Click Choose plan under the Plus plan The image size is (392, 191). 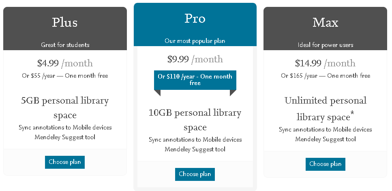click(x=65, y=162)
